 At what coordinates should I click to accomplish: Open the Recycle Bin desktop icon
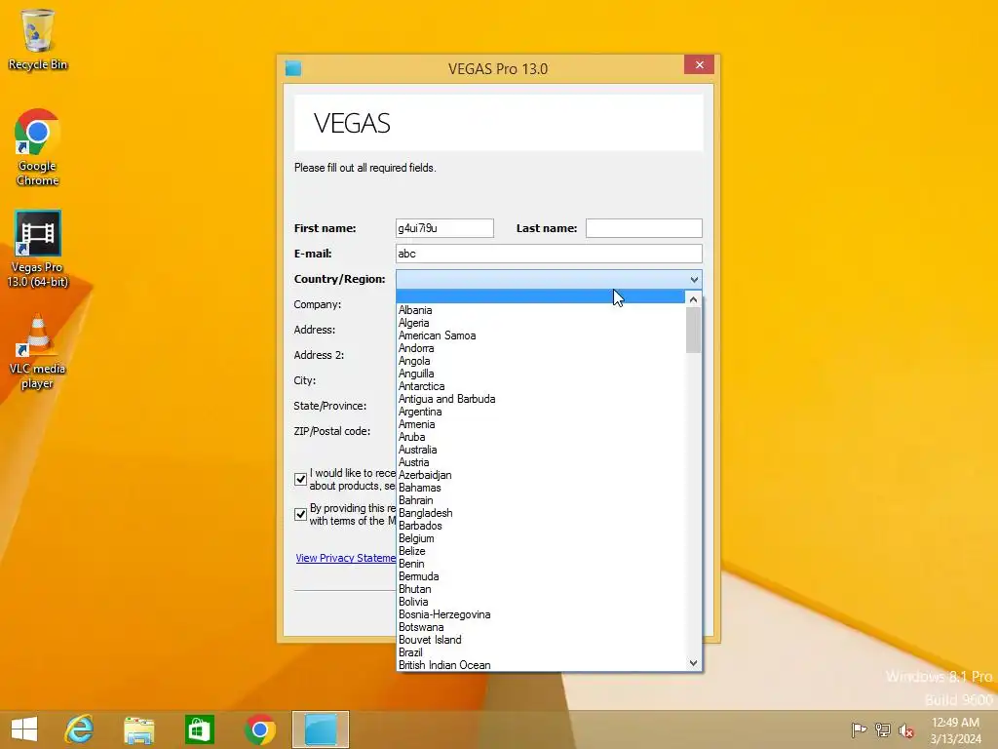38,39
